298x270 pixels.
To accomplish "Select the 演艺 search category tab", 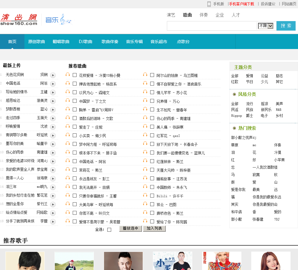I will tap(171, 15).
